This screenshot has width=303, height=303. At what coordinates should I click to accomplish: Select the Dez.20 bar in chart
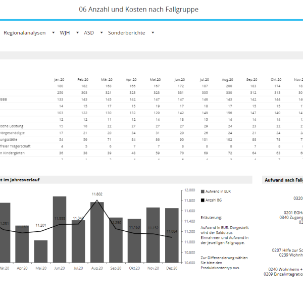coord(172,235)
